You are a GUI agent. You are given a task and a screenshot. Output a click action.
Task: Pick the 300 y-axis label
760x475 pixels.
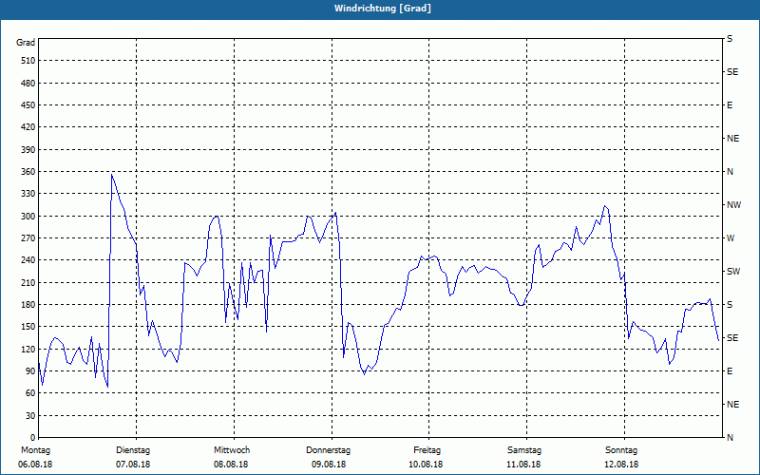pos(28,217)
